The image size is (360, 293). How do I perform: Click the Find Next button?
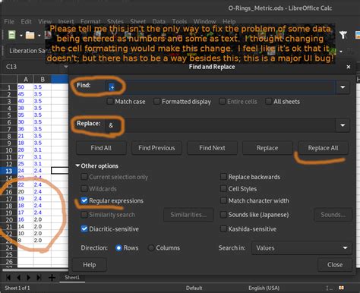(212, 148)
